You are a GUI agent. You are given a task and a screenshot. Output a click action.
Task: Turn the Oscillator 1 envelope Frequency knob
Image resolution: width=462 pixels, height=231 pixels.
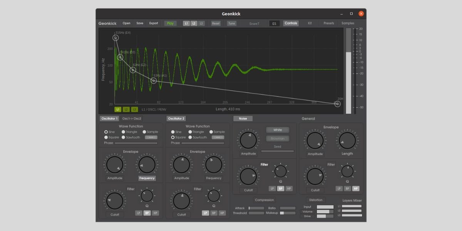point(147,164)
